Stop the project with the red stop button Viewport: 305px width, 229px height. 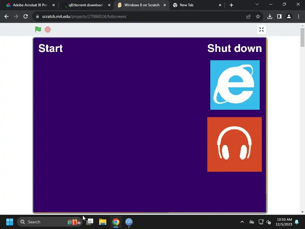pyautogui.click(x=48, y=30)
